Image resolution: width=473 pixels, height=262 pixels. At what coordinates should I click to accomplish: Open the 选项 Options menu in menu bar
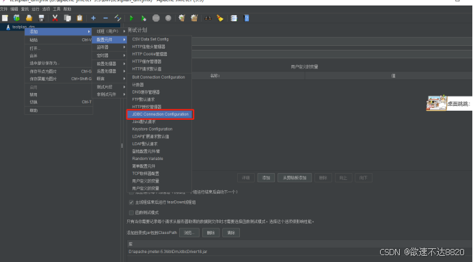click(x=46, y=9)
